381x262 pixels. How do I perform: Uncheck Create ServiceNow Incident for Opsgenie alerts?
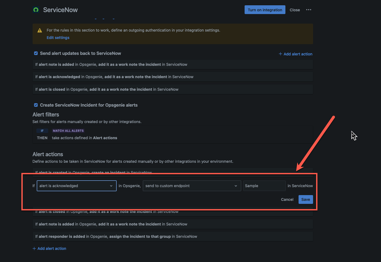click(x=36, y=105)
